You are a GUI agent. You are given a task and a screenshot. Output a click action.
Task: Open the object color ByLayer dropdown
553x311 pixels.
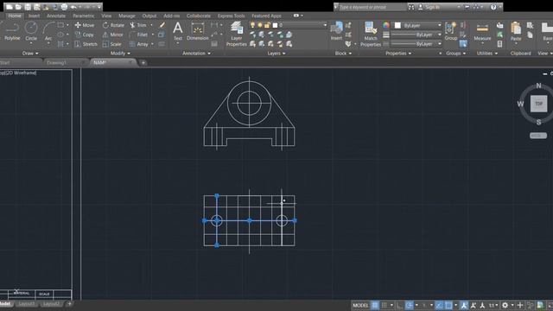(x=440, y=25)
